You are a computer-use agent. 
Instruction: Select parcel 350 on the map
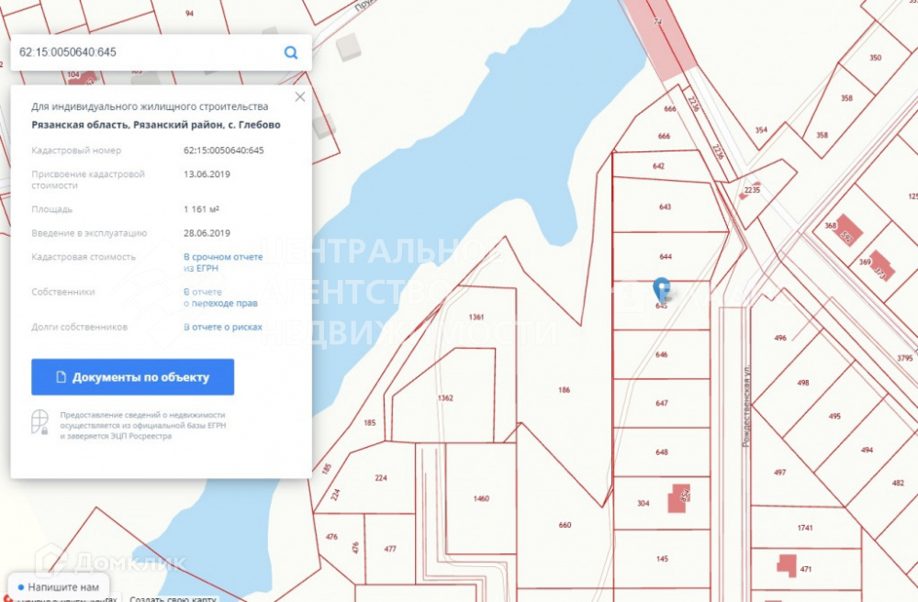(x=875, y=57)
